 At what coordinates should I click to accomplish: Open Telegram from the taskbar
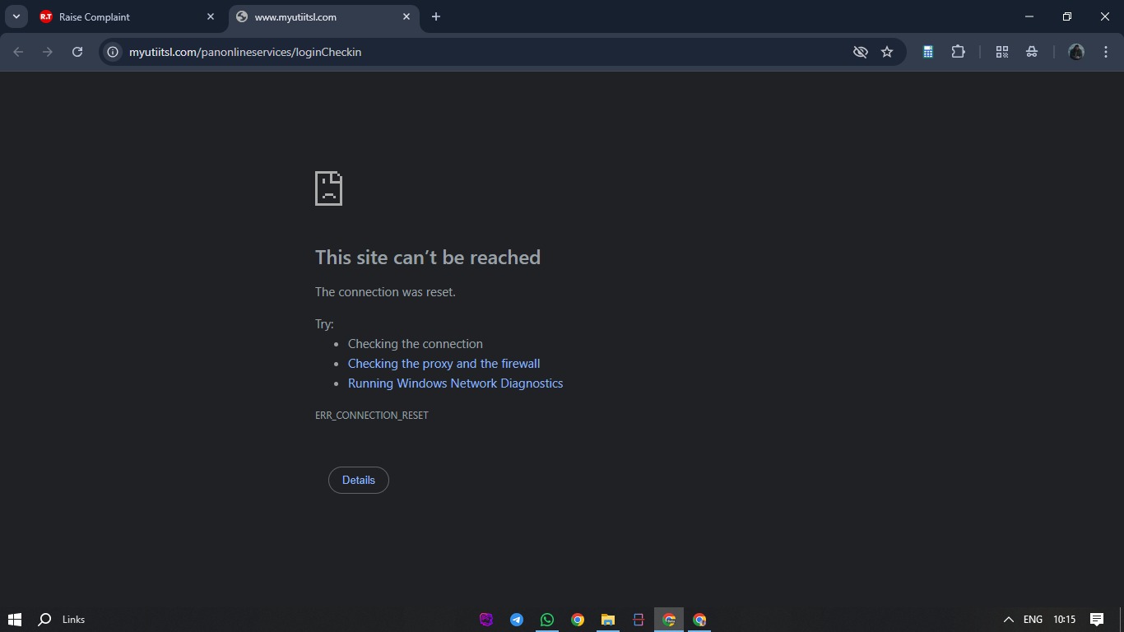517,620
